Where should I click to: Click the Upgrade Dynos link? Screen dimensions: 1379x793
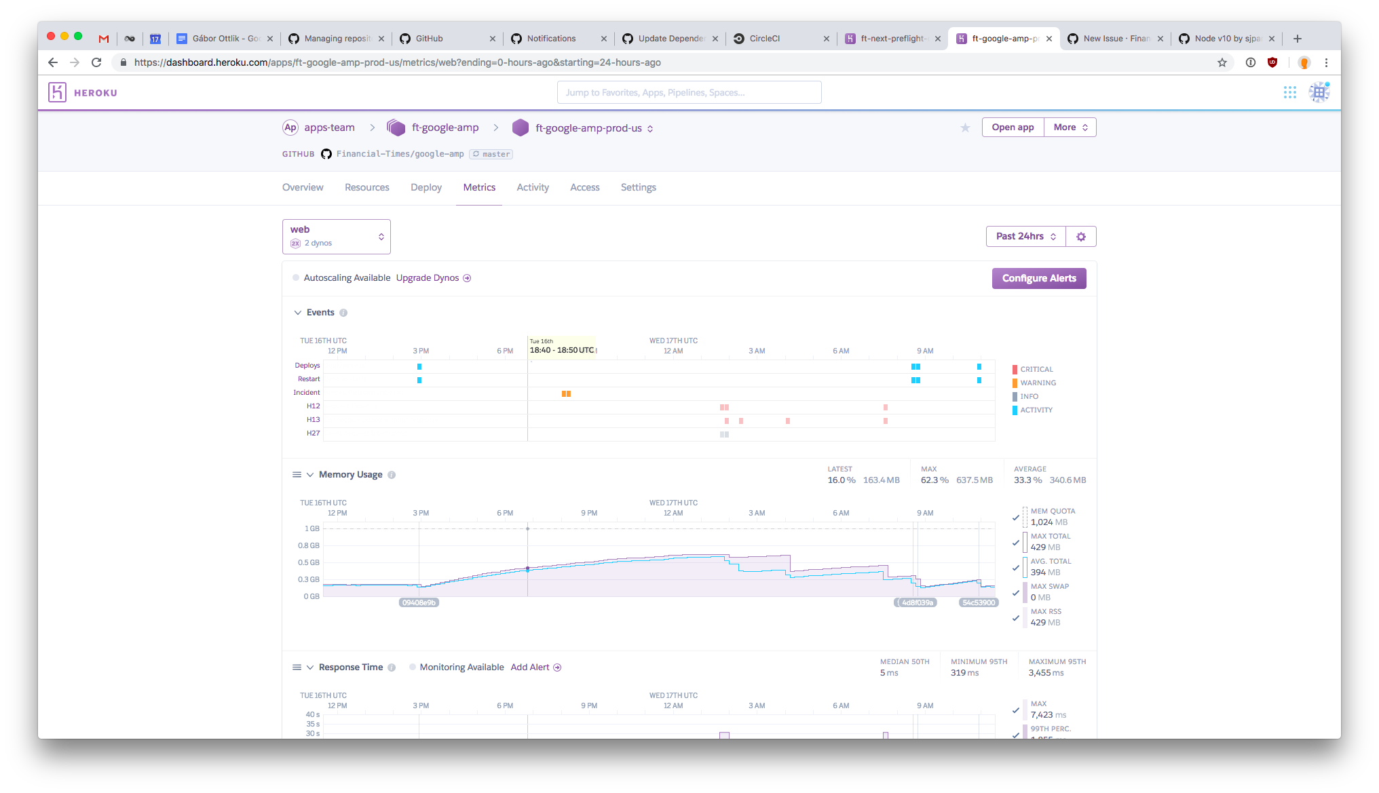[428, 278]
